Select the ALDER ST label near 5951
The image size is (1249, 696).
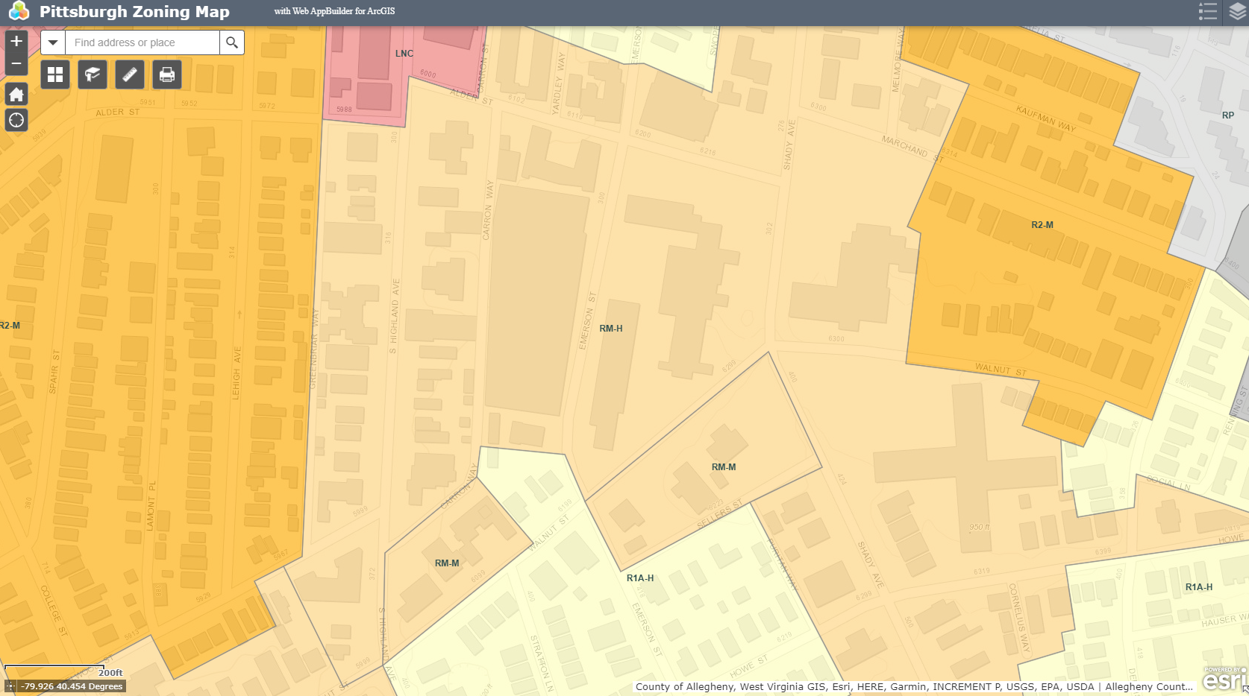(117, 113)
